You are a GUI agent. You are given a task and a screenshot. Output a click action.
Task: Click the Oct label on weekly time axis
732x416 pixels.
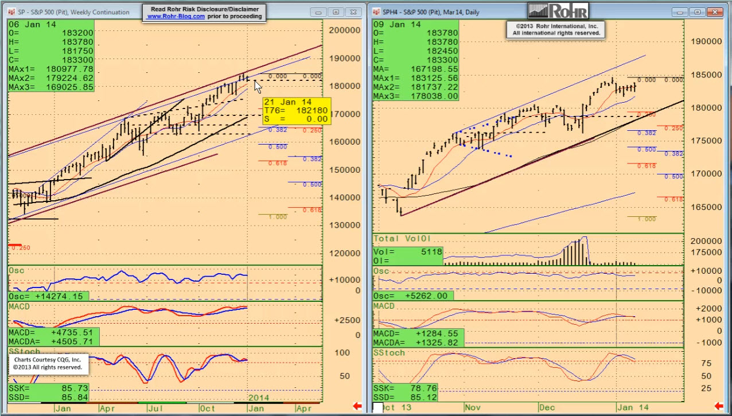tap(207, 408)
